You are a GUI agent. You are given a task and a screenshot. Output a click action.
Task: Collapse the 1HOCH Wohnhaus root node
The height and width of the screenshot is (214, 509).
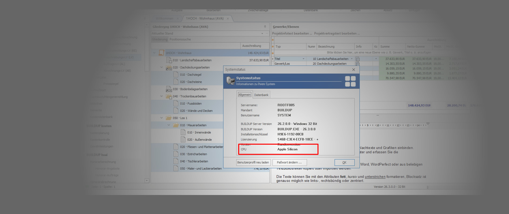pos(154,53)
